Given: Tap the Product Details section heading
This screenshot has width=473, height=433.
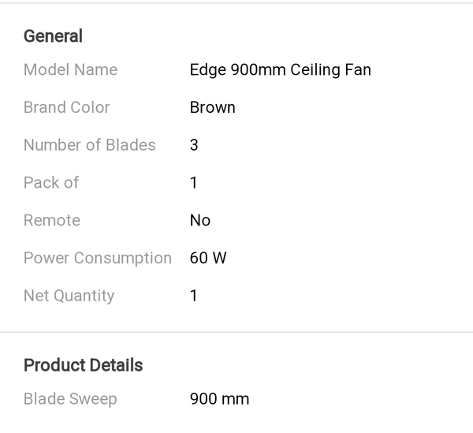Looking at the screenshot, I should [x=83, y=365].
